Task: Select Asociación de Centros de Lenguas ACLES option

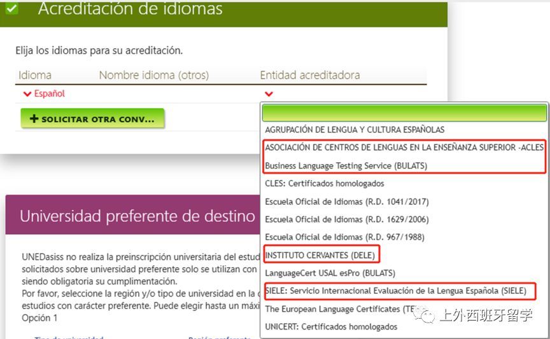Action: click(x=404, y=147)
